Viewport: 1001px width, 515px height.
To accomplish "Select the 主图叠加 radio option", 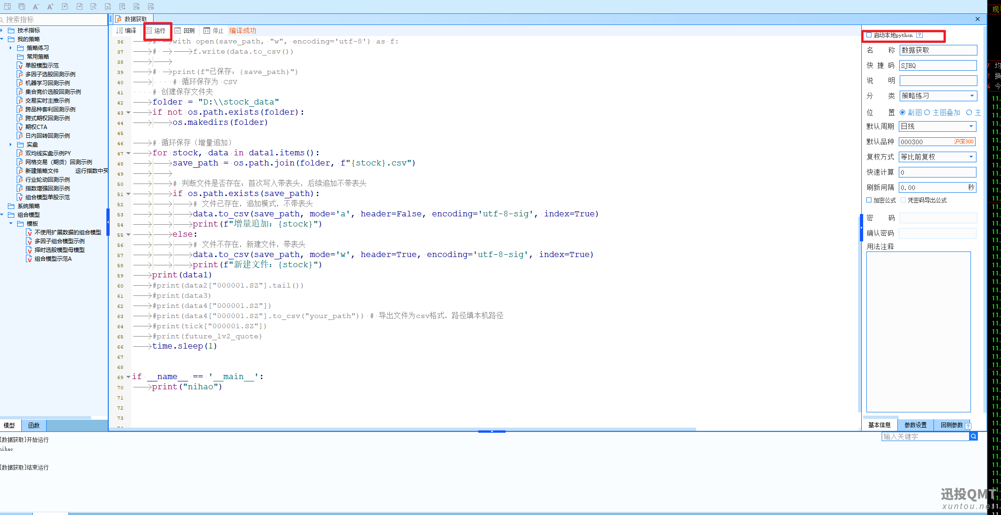I will click(927, 112).
